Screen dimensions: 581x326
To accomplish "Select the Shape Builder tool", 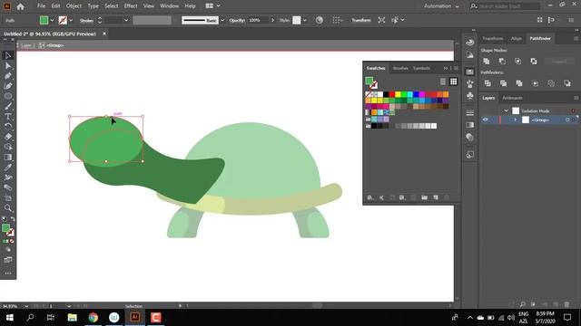I will tap(8, 147).
